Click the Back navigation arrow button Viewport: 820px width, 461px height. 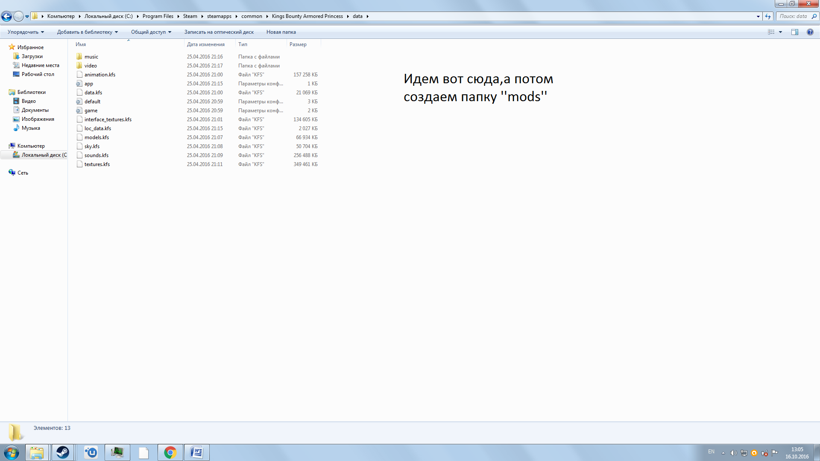(6, 17)
